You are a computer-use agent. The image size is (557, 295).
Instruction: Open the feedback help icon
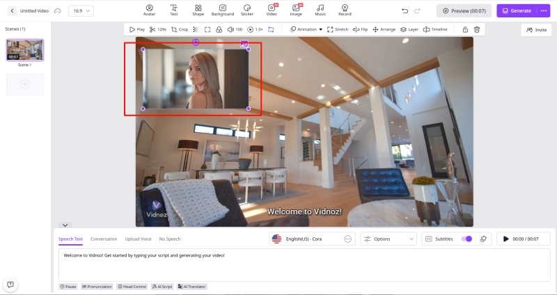click(10, 285)
